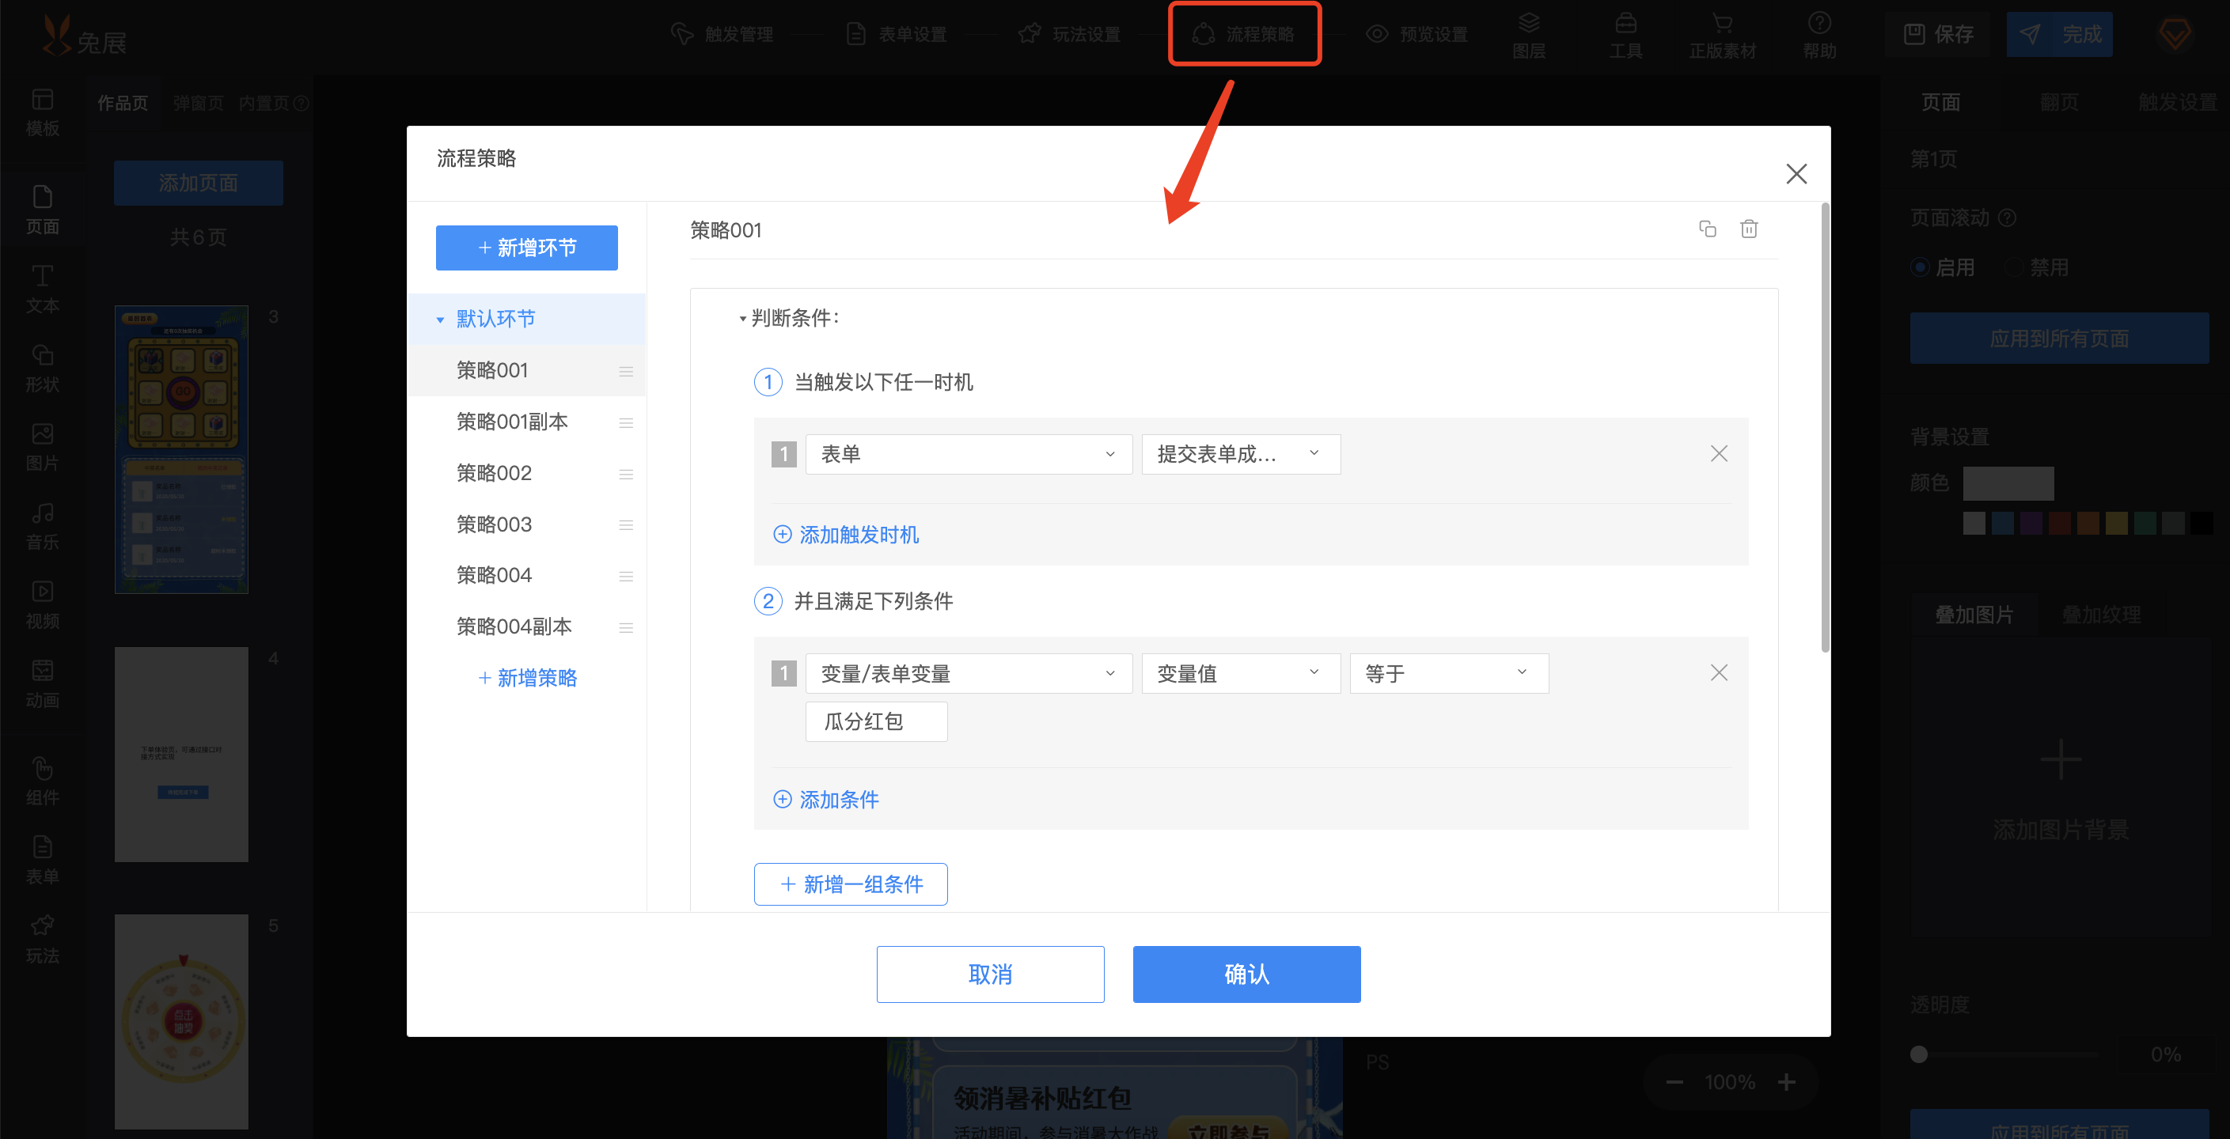Open 表单设置 step in top bar
Screen dimensions: 2230x1139
[896, 35]
